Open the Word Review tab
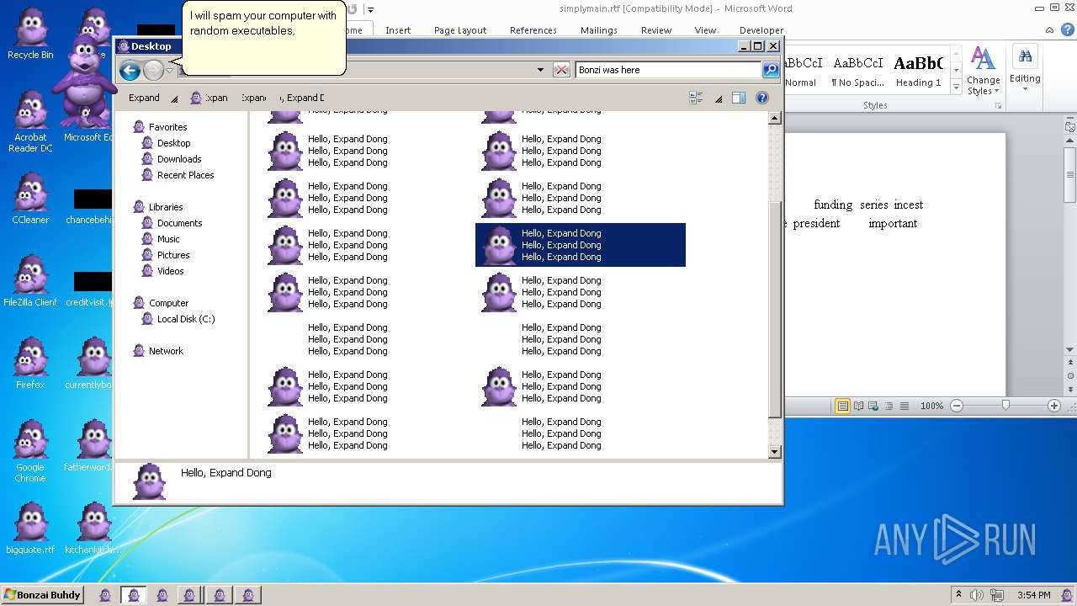 coord(656,30)
